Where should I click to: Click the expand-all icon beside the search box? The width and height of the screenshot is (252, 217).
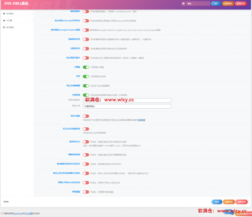pos(183,4)
